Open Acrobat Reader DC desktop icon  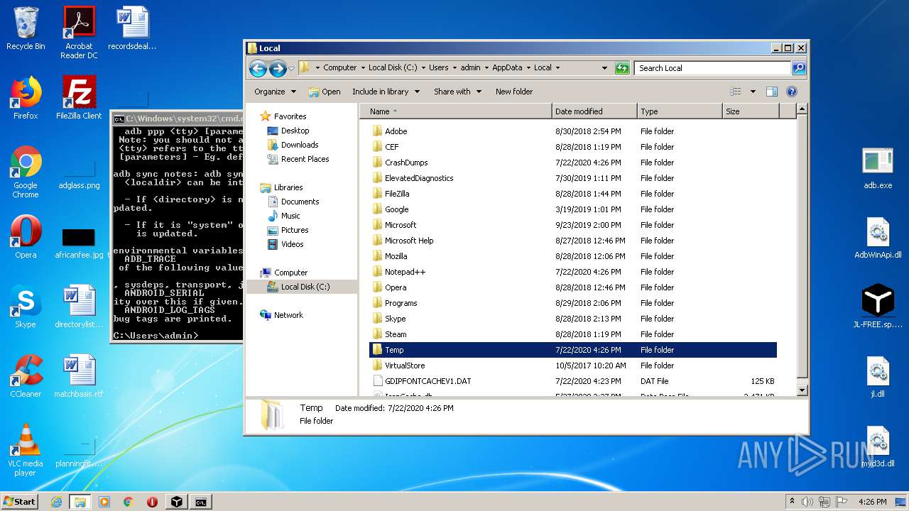[79, 33]
